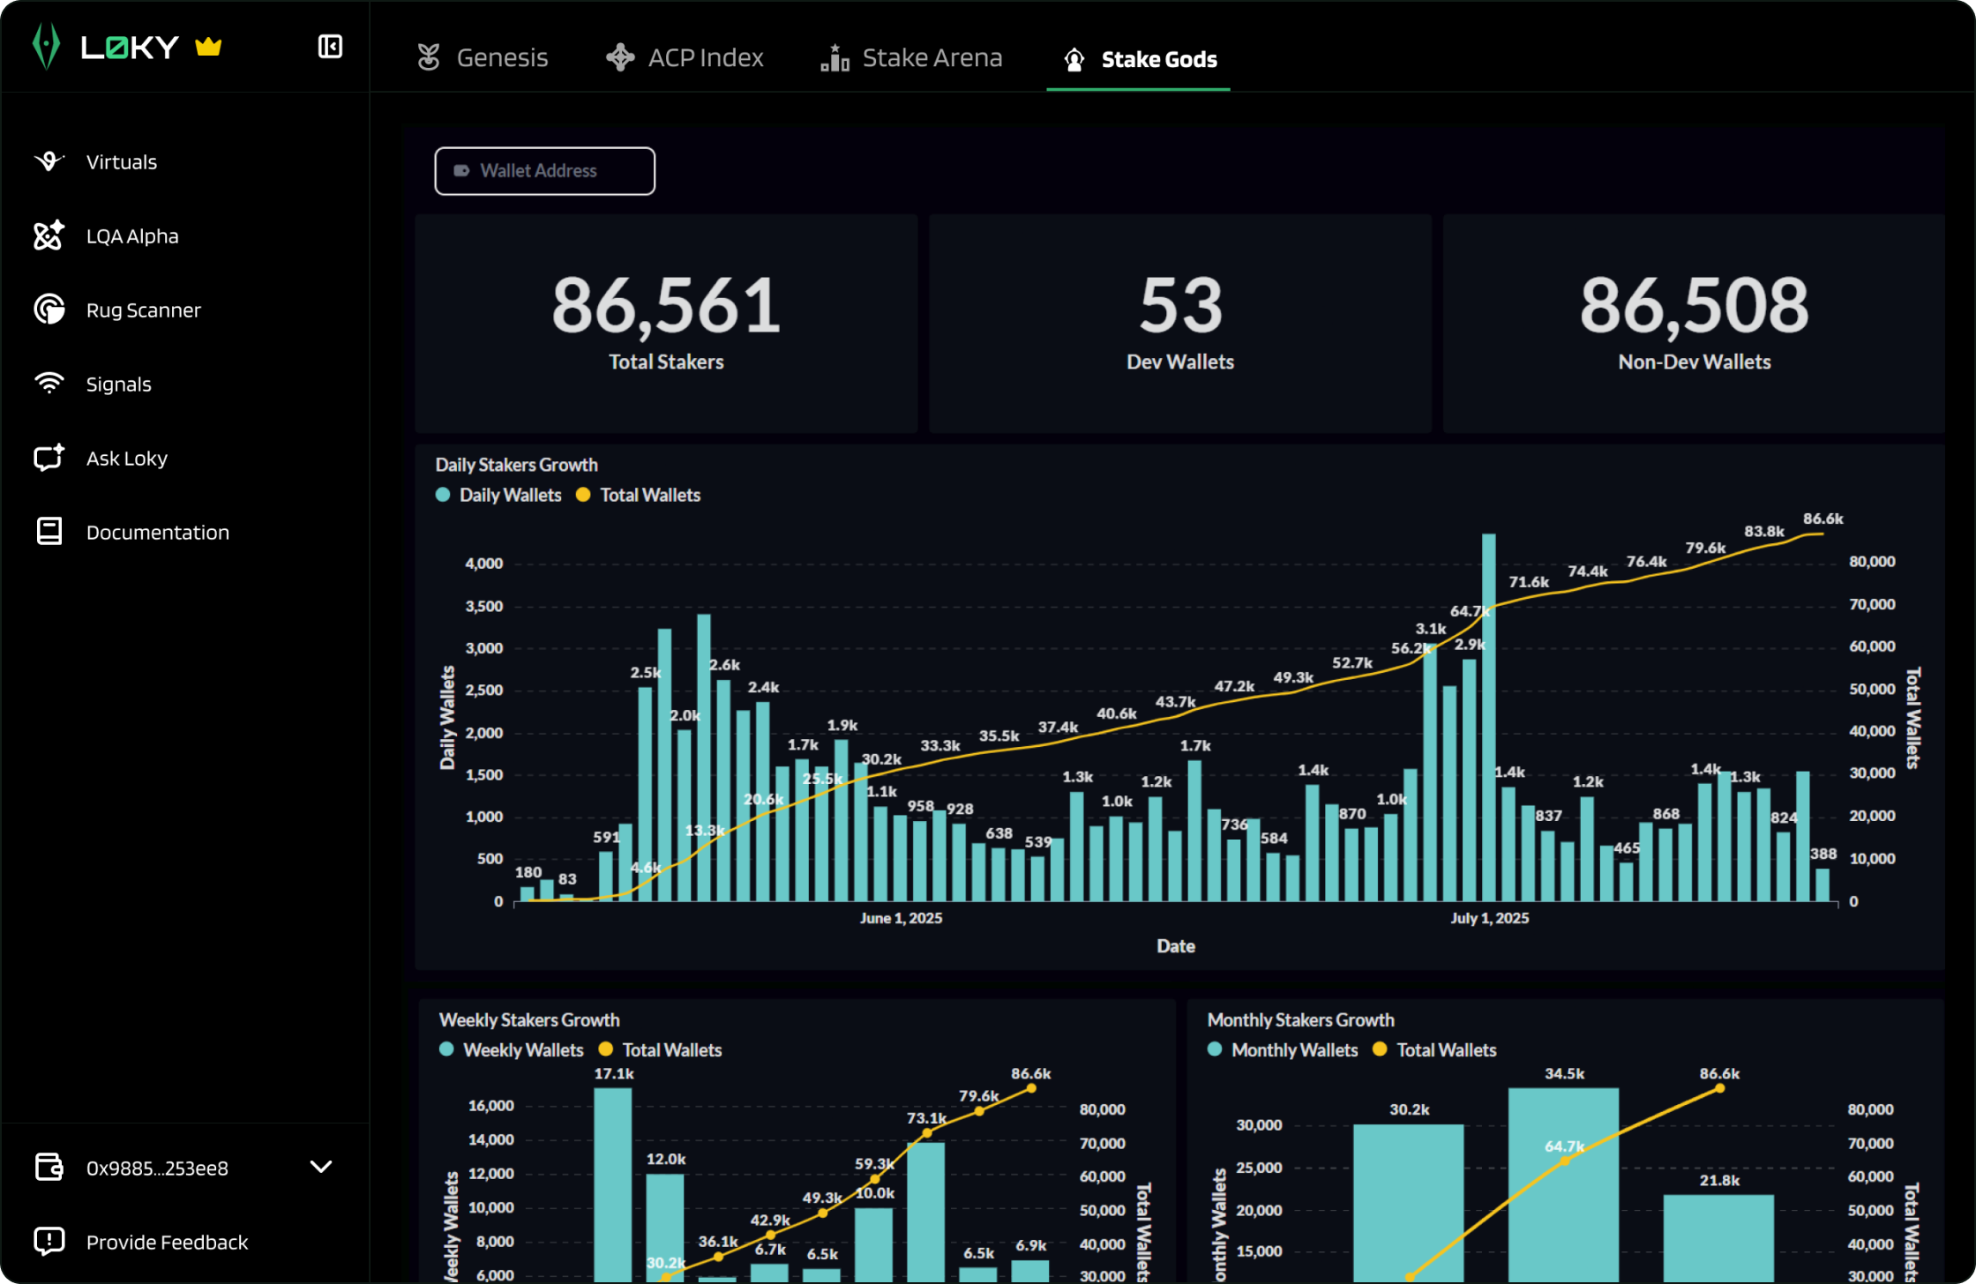Click the 86,561 Total Stakers card

[666, 323]
